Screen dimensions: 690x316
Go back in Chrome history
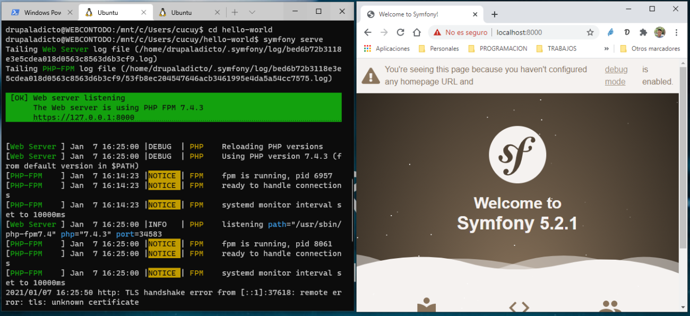pos(368,32)
